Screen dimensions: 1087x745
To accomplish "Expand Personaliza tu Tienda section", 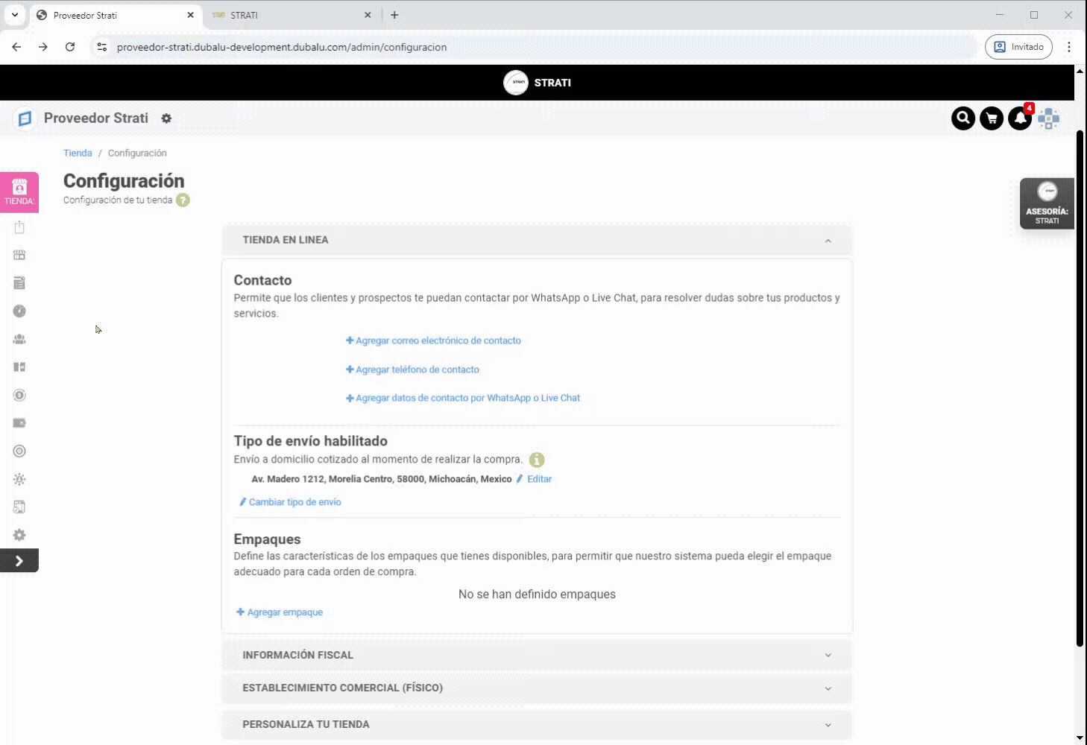I will pos(828,724).
